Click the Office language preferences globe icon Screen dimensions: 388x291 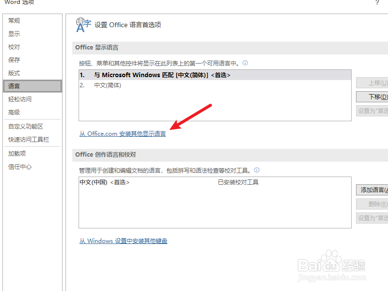[x=82, y=24]
